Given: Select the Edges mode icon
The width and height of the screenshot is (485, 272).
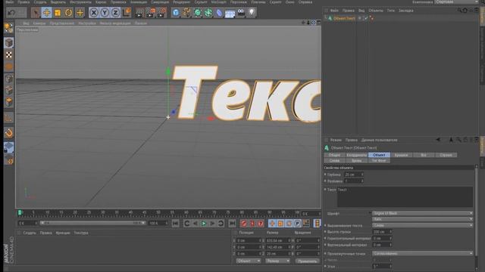Looking at the screenshot, I should [x=8, y=91].
